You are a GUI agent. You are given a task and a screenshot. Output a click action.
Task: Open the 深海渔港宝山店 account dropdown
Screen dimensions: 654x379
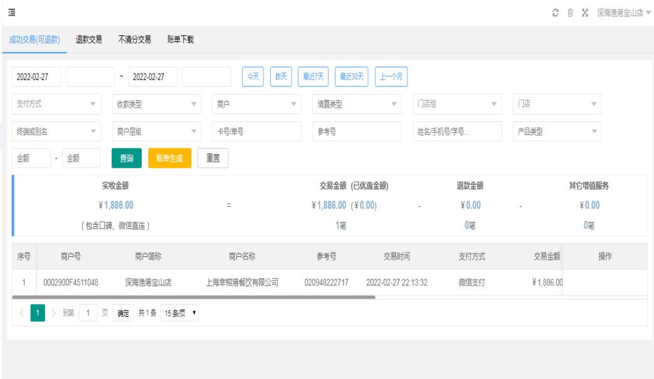pyautogui.click(x=623, y=13)
